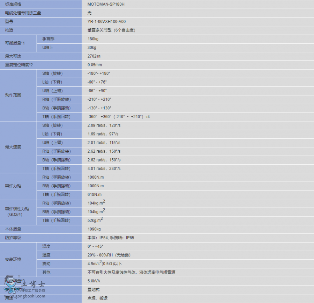
Task: Click the 点焊、搬运 application value
Action: 97,298
